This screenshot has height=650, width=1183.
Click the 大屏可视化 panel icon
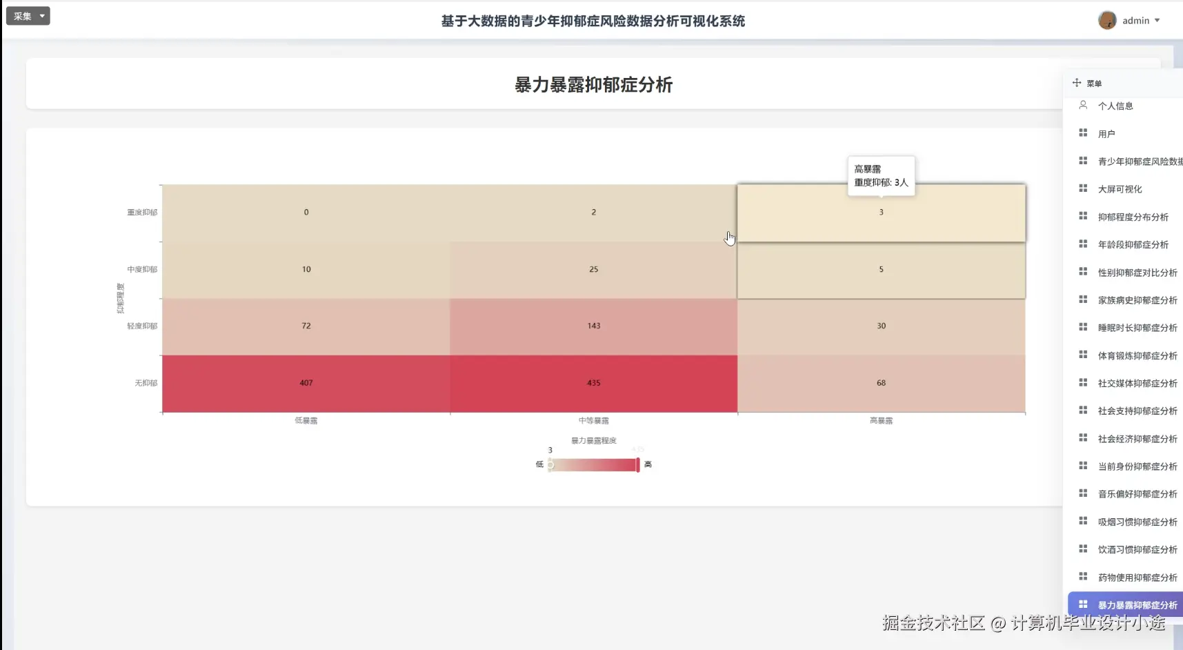(x=1084, y=188)
